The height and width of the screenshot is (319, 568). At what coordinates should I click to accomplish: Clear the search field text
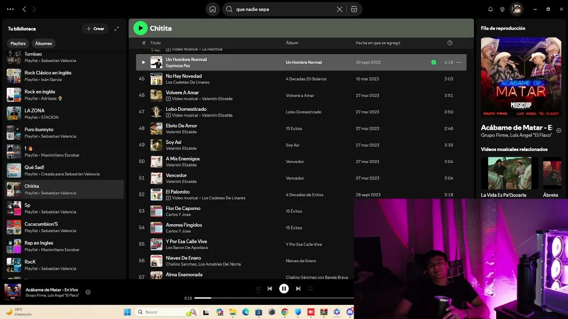[x=339, y=9]
